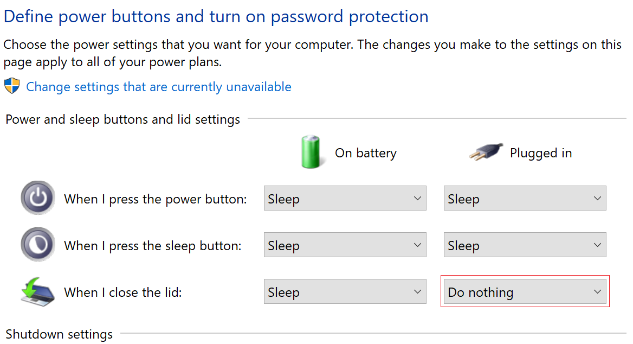Viewport: 633px width, 344px height.
Task: Open power button dropdown for On battery
Action: (345, 199)
